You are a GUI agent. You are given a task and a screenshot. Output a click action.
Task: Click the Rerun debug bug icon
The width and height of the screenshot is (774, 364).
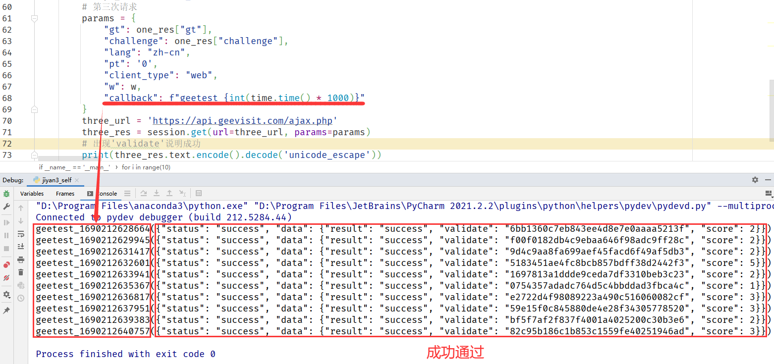[6, 194]
